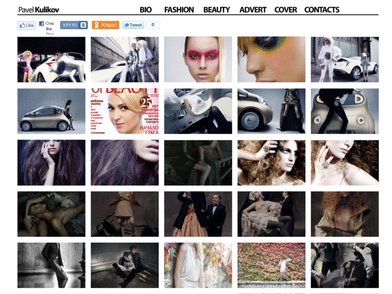Open dark thumbnail of figure seated on stairs
The height and width of the screenshot is (294, 392).
(198, 162)
